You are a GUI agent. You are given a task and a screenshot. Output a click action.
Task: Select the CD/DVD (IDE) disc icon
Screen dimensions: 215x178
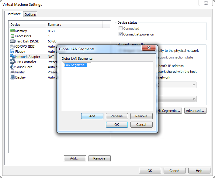click(12, 46)
